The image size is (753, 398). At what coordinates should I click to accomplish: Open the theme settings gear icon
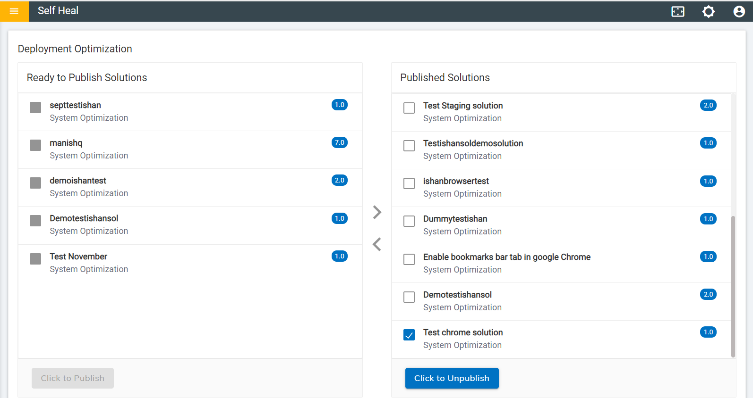point(708,11)
